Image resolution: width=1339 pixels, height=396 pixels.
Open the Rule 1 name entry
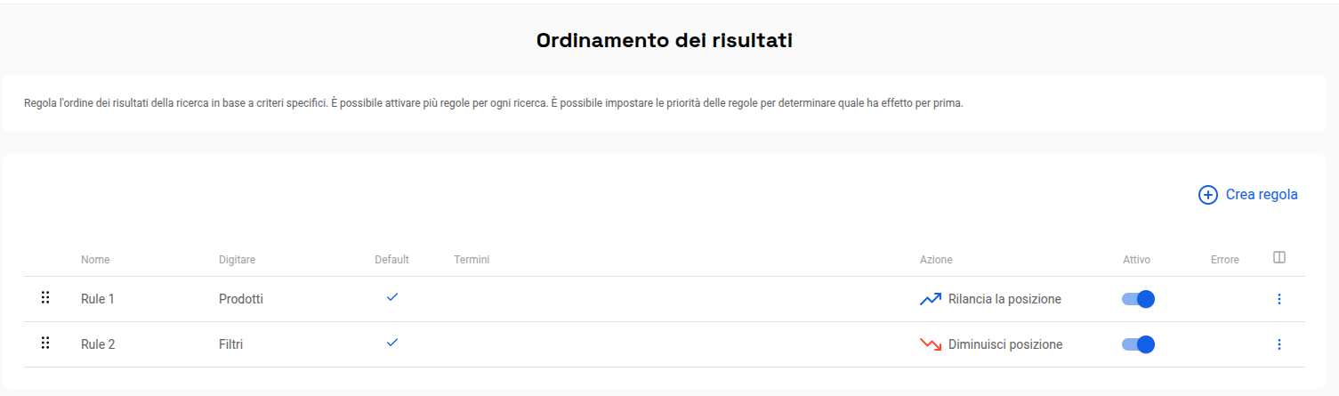[98, 299]
